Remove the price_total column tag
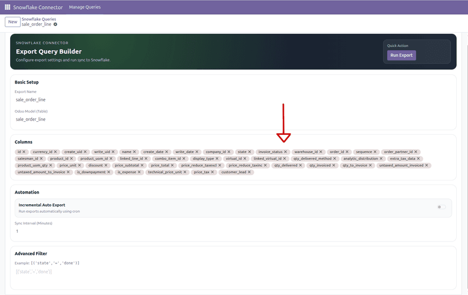The width and height of the screenshot is (468, 295). 172,165
